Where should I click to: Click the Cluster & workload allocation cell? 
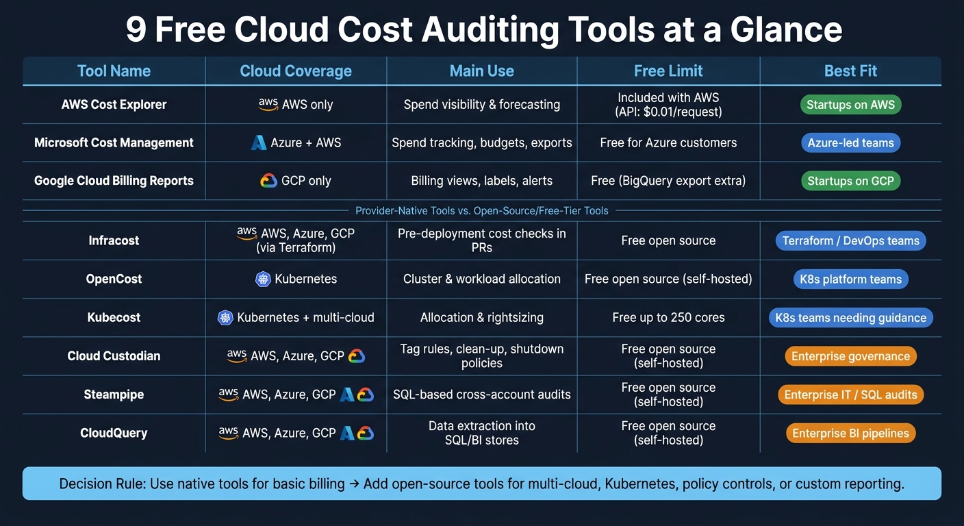[x=482, y=279]
